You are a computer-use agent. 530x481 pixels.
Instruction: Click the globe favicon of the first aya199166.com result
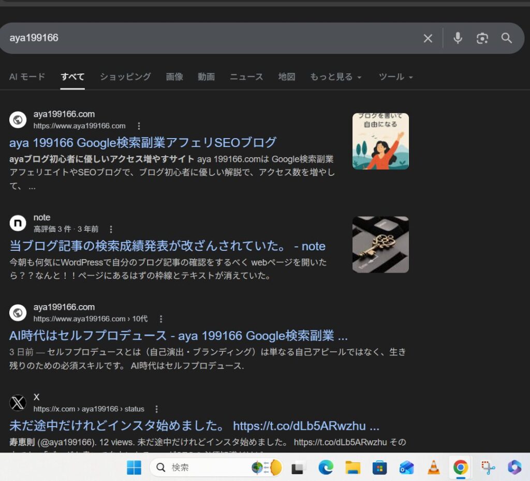click(18, 120)
